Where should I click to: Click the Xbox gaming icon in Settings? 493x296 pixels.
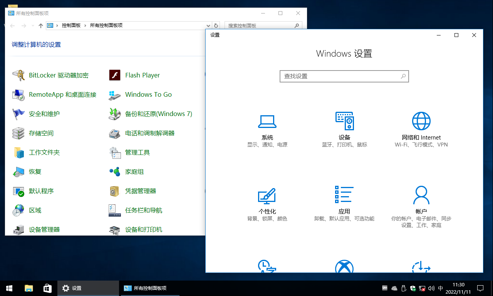coord(344,267)
